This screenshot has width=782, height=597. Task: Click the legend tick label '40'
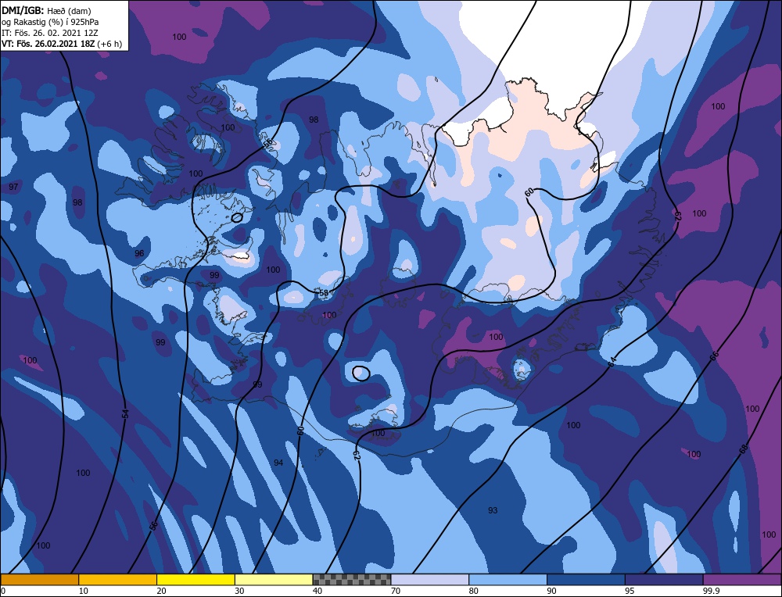[317, 591]
